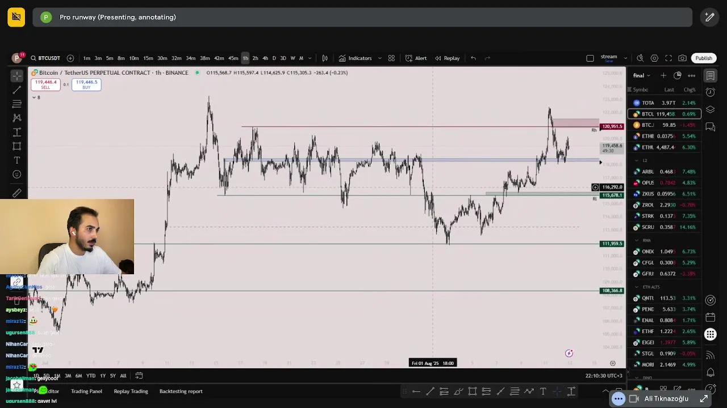Open chart settings hexagon gear
This screenshot has height=408, width=727.
click(654, 58)
